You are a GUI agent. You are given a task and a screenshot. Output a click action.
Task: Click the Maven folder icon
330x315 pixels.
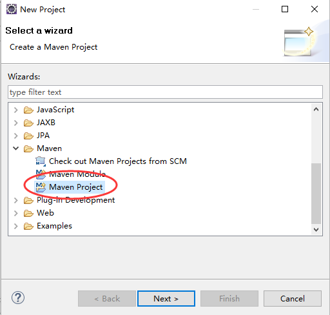pyautogui.click(x=28, y=148)
